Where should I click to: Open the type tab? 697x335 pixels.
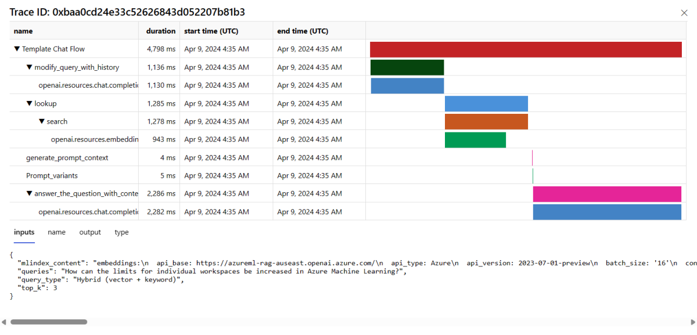coord(121,232)
